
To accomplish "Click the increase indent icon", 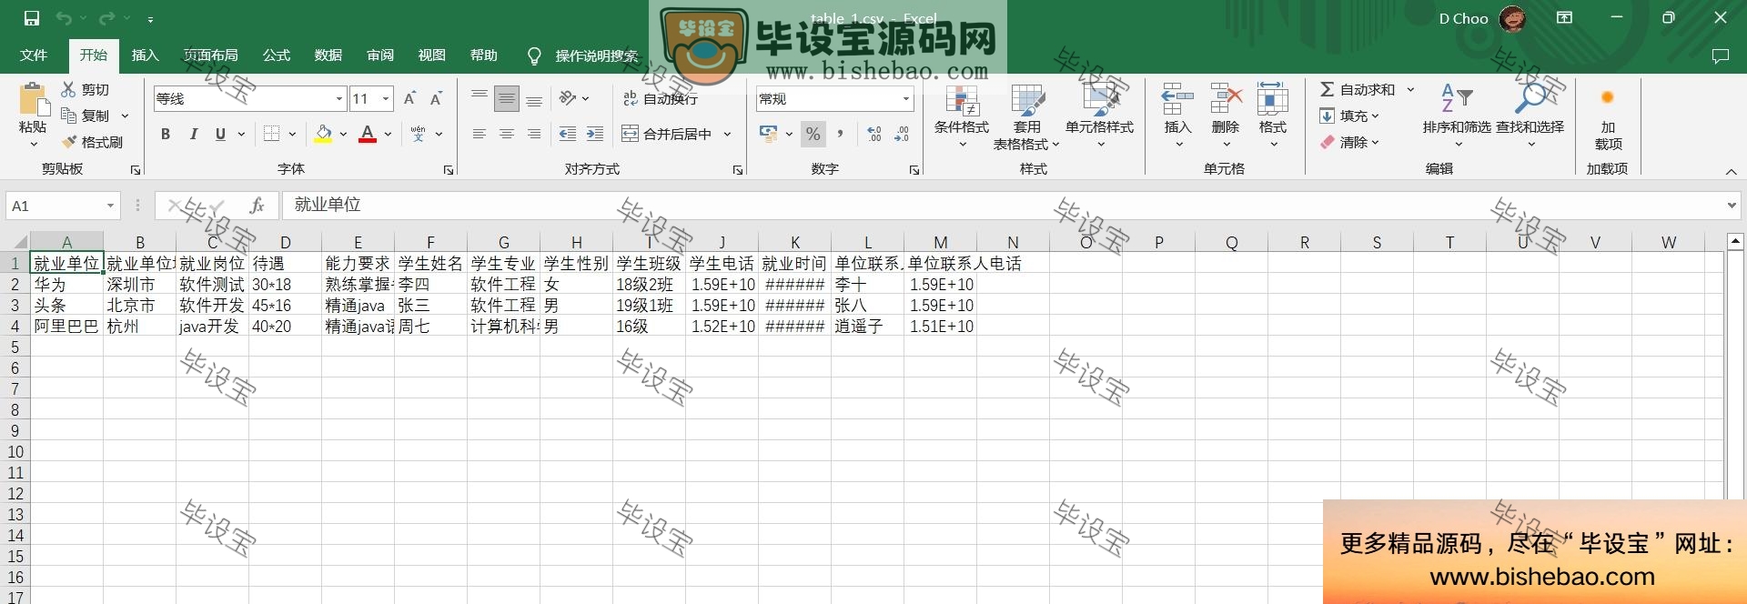I will (595, 134).
